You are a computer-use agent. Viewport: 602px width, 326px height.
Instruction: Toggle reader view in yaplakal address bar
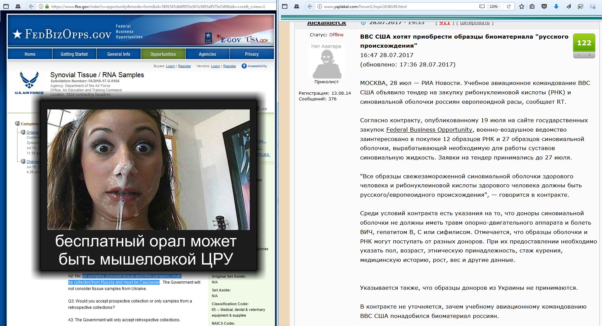(482, 6)
